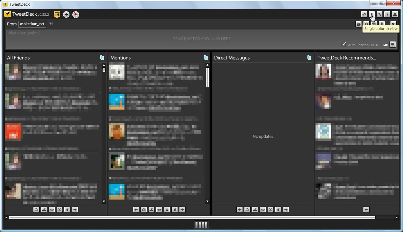Click the scissors filter icon under Direct Messages

click(x=270, y=210)
